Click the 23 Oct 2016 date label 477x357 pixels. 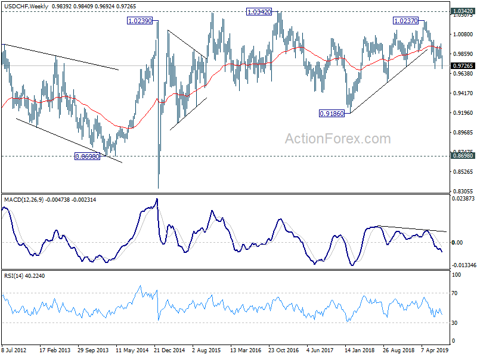point(284,350)
